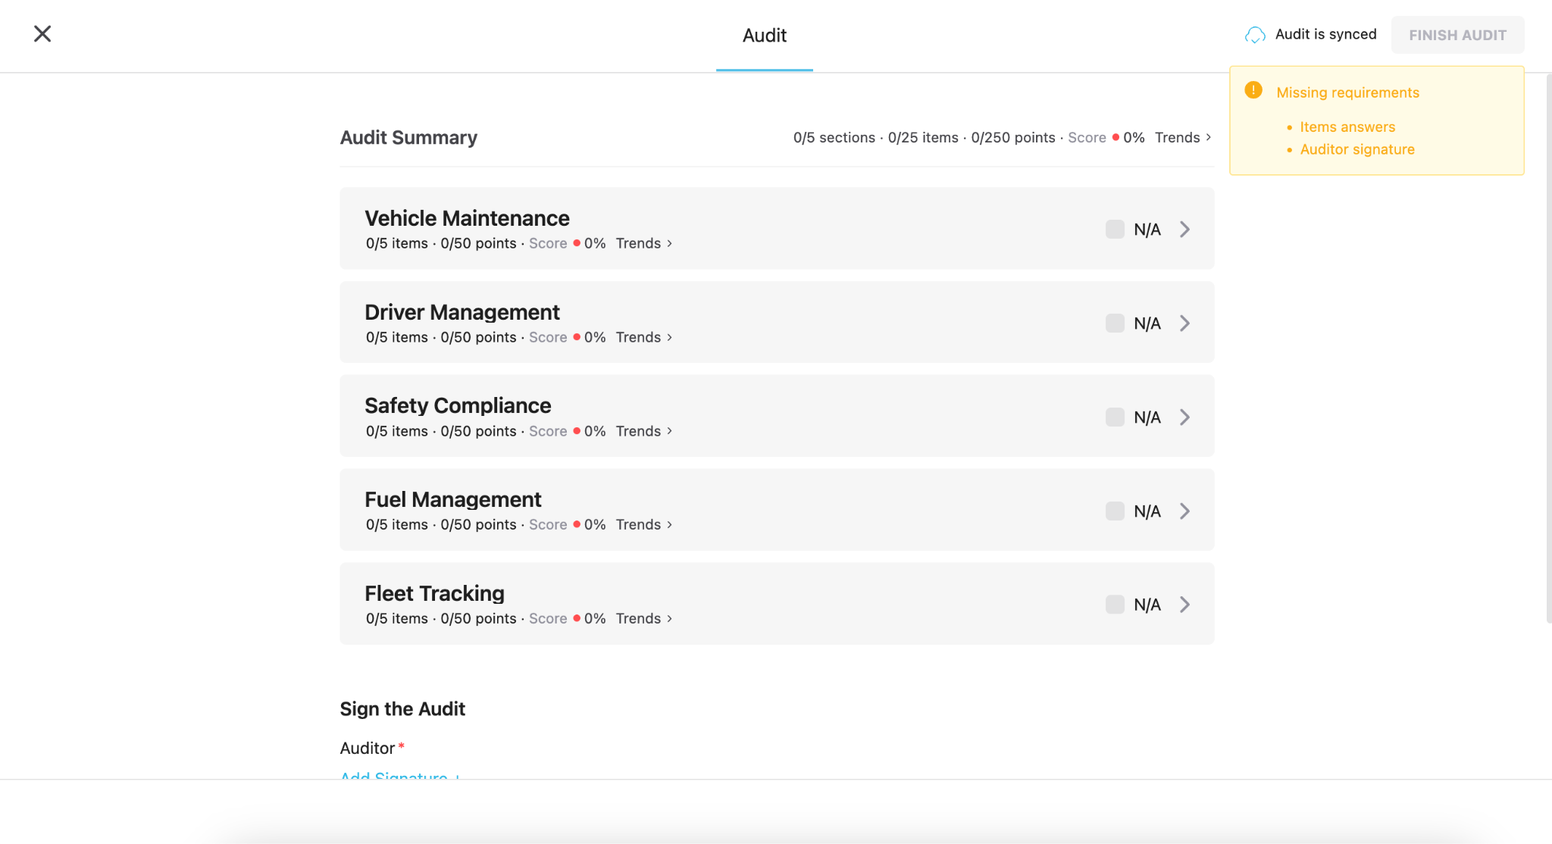Click '0/5 sections' in the summary stats
1552x844 pixels.
[834, 137]
